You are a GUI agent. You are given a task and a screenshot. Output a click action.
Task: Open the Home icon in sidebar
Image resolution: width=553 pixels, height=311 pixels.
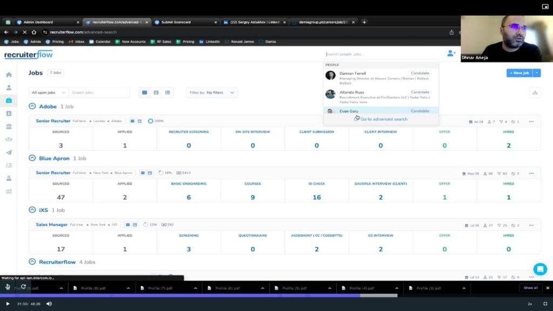(9, 75)
